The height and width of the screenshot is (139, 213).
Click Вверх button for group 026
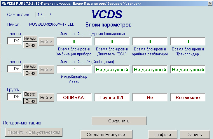[30, 94]
